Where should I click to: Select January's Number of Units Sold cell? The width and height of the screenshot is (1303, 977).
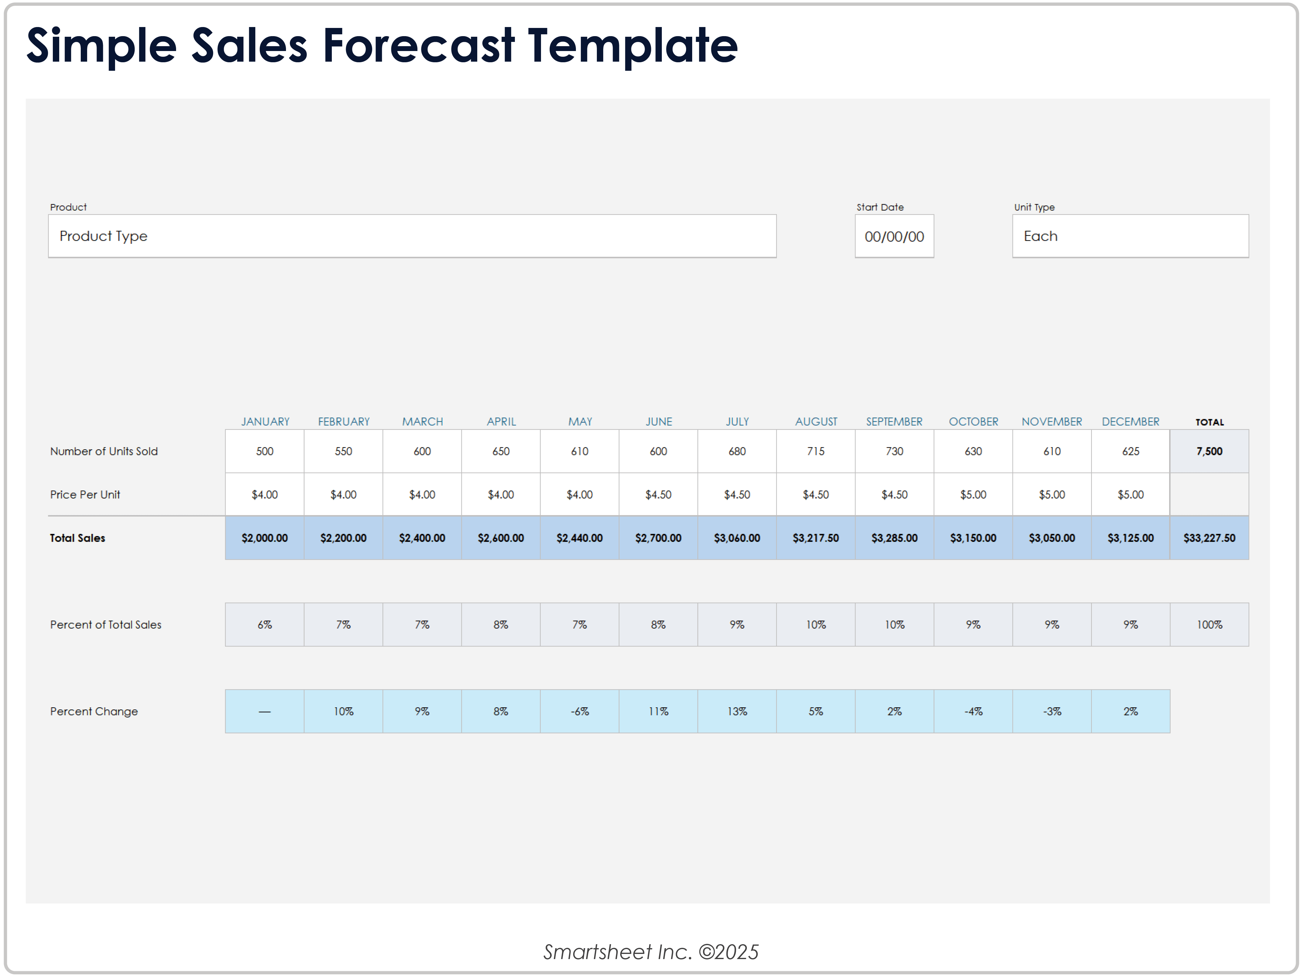(264, 451)
